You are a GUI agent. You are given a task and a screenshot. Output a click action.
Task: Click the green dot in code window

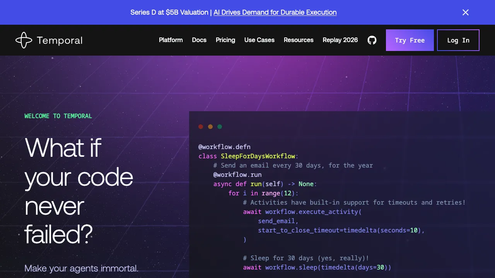220,127
